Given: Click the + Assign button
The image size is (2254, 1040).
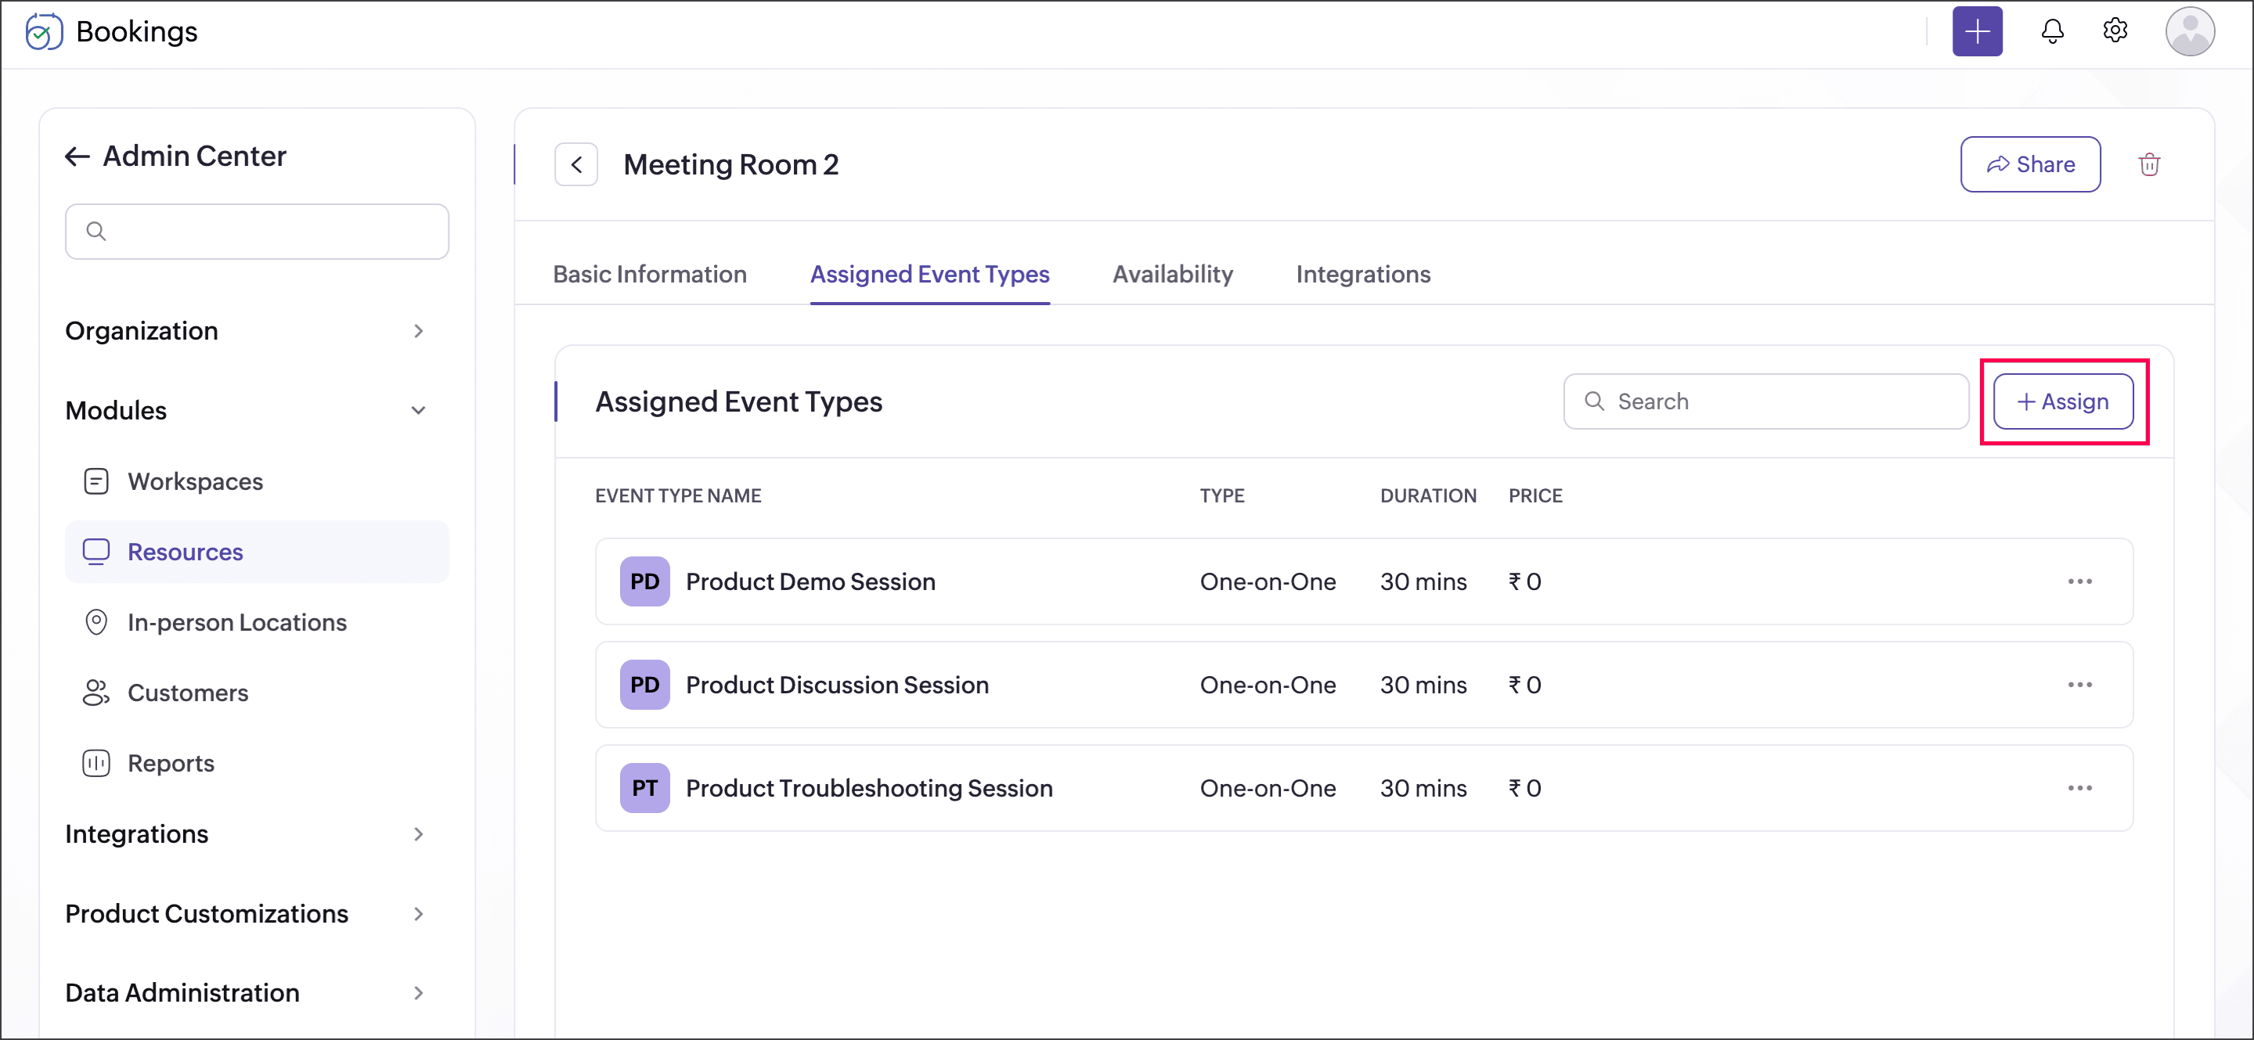Looking at the screenshot, I should [x=2062, y=401].
